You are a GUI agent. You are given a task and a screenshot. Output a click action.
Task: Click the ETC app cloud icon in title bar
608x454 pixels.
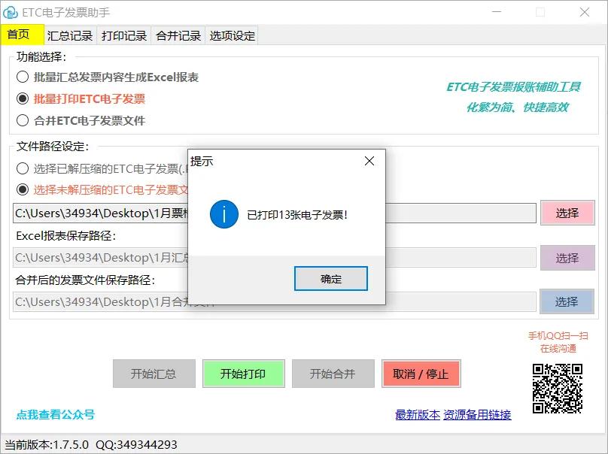pos(11,12)
